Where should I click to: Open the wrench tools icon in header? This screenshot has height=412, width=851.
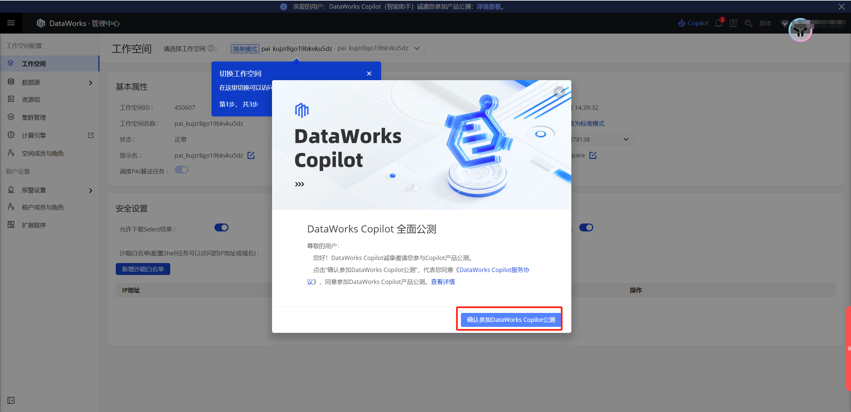tap(748, 23)
